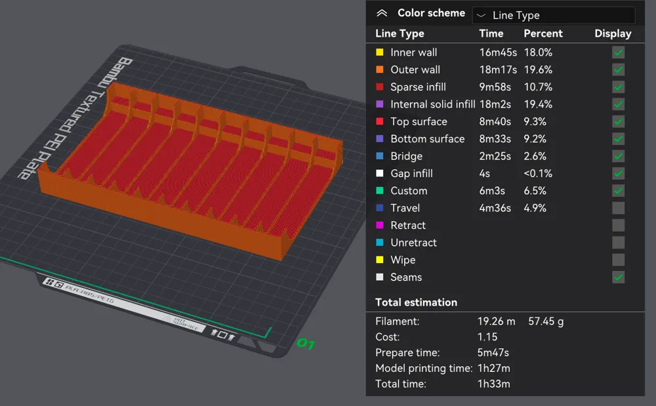Select the Seams label

click(406, 277)
